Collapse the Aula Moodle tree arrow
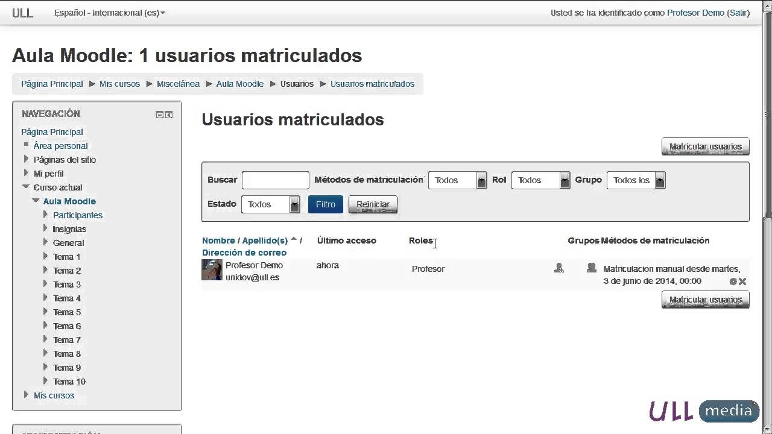Screen dimensions: 772x434 tap(36, 201)
